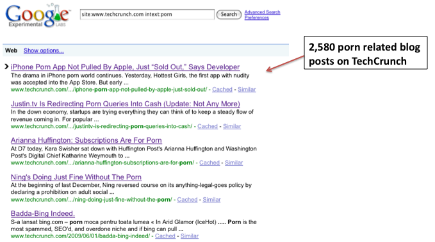Open the Badda-Bing Indeed result
The height and width of the screenshot is (242, 435).
pos(43,213)
